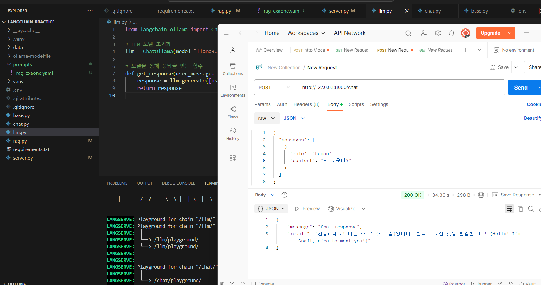Screen dimensions: 541x285
Task: Click No environment selector
Action: [514, 50]
